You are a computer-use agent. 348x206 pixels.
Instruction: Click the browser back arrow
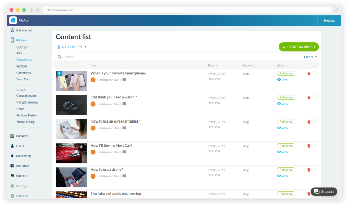(x=31, y=10)
